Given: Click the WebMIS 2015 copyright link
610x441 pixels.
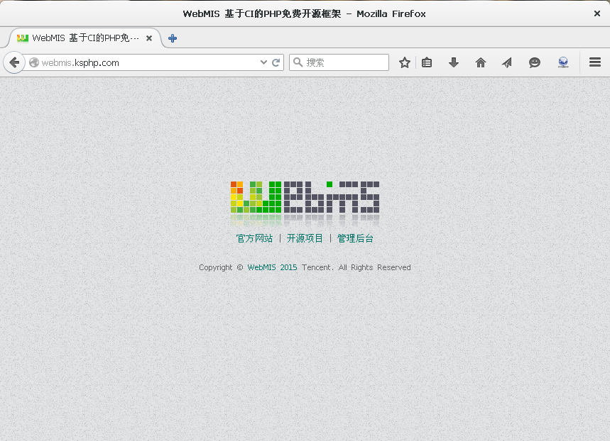Looking at the screenshot, I should tap(272, 267).
